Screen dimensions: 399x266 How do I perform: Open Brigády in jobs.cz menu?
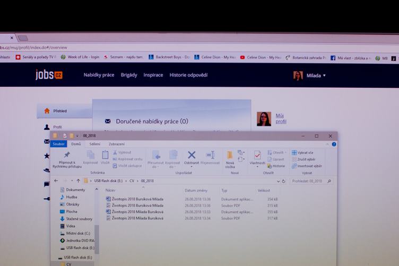pos(129,75)
